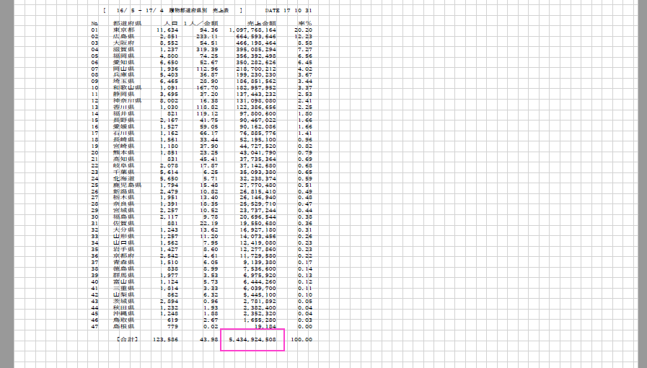647x368 pixels.
Task: Select the 東京都 row name
Action: pyautogui.click(x=123, y=30)
